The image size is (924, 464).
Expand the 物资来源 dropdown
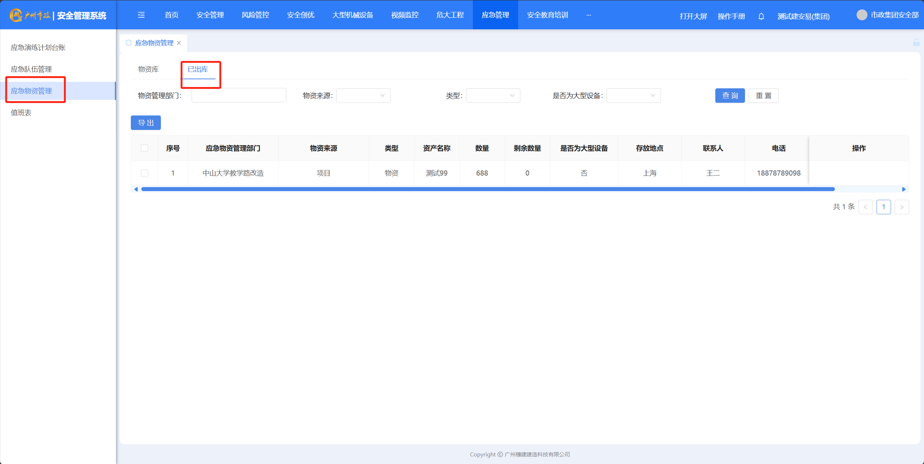363,96
